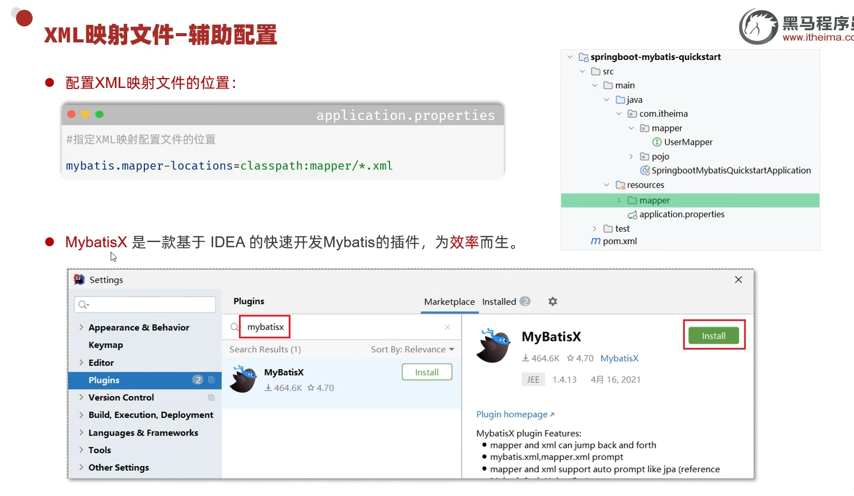Click the java source folder icon

pos(620,100)
